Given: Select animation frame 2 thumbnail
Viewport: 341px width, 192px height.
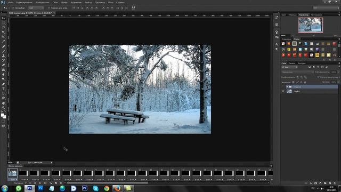Looking at the screenshot, I should (x=23, y=173).
